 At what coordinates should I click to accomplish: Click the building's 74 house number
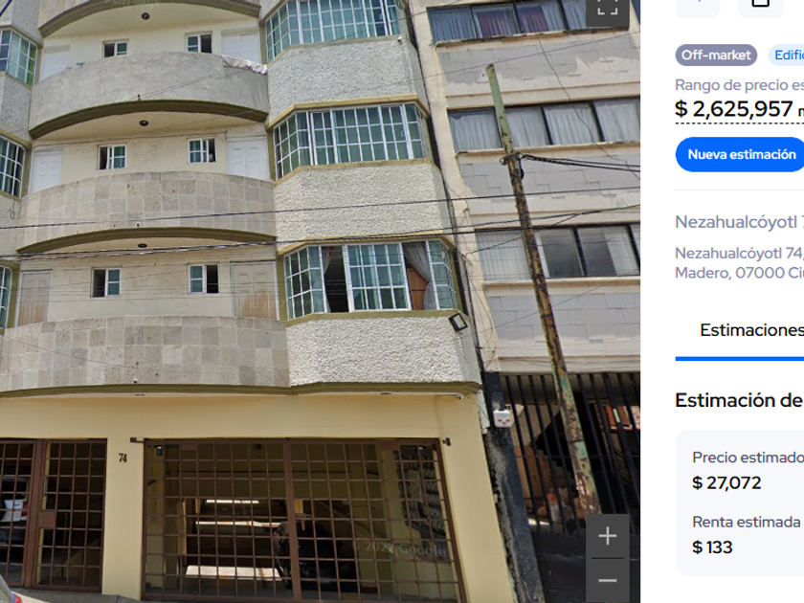(123, 458)
